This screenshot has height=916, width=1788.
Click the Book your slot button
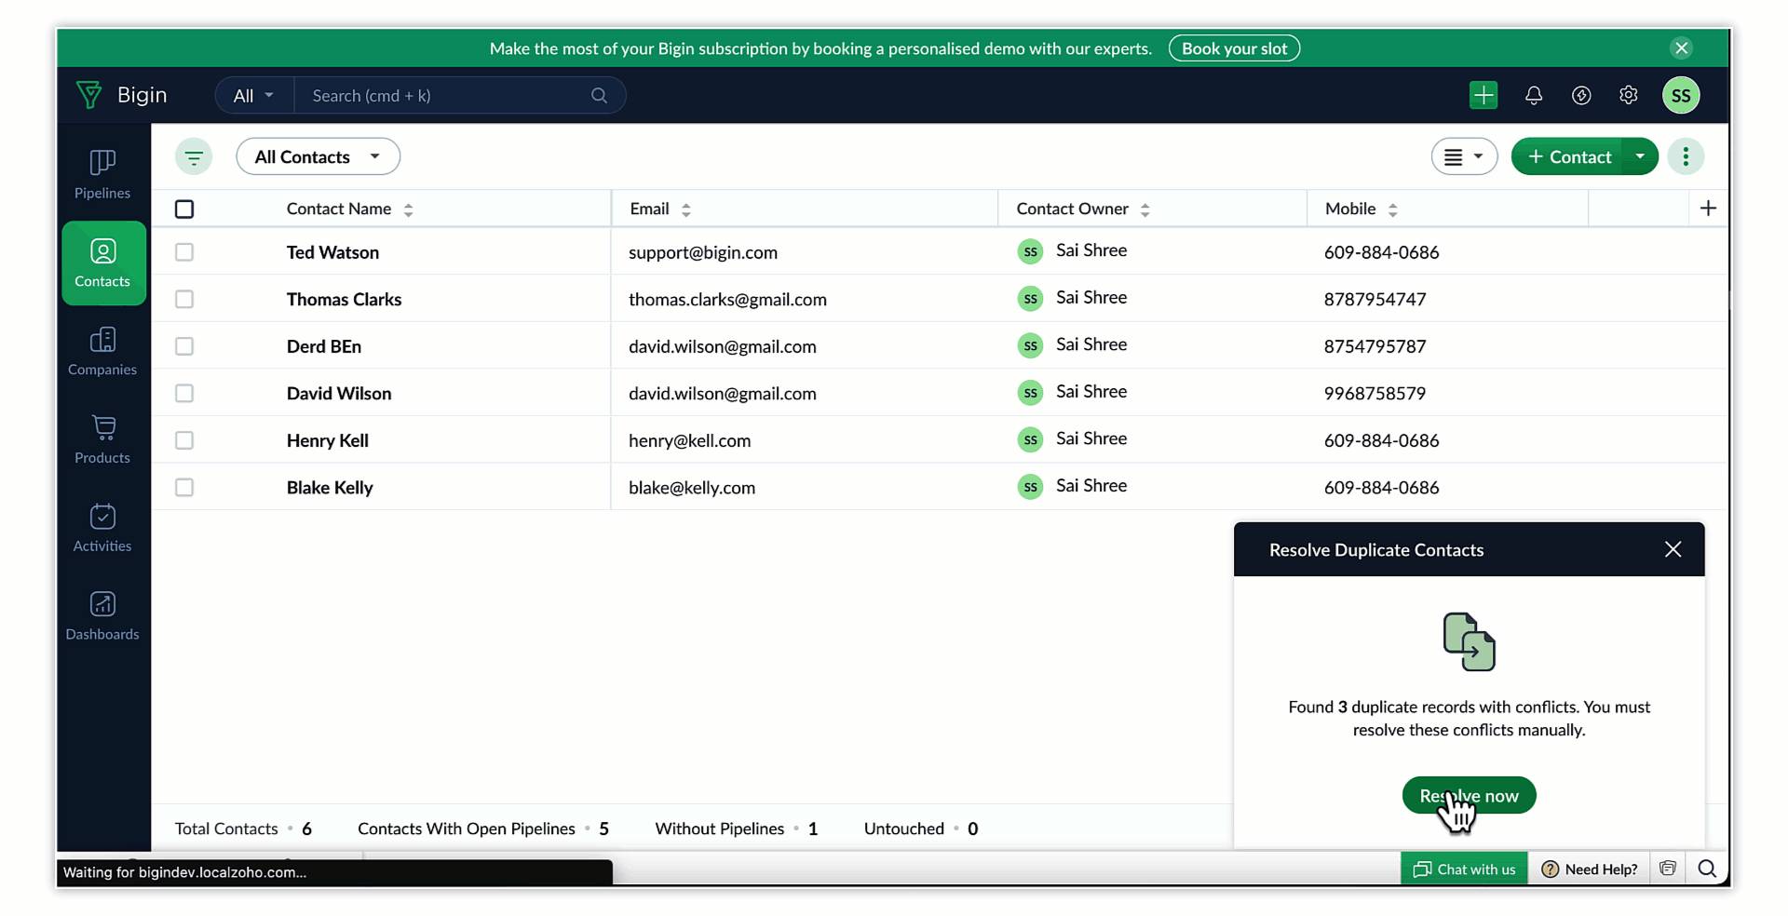1234,48
